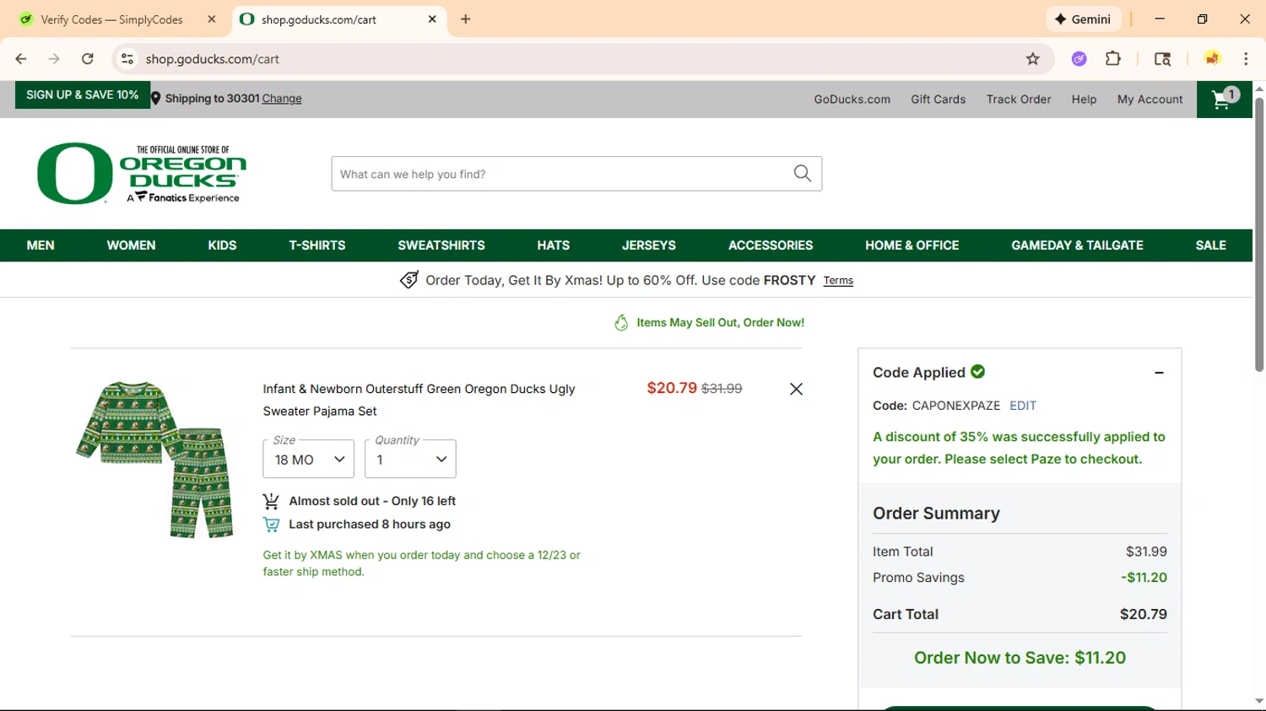
Task: Click the promo price tag icon
Action: [x=408, y=280]
